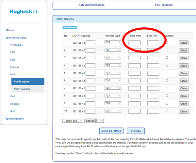Go to the Home menu link
196x163 pixels.
tap(11, 30)
